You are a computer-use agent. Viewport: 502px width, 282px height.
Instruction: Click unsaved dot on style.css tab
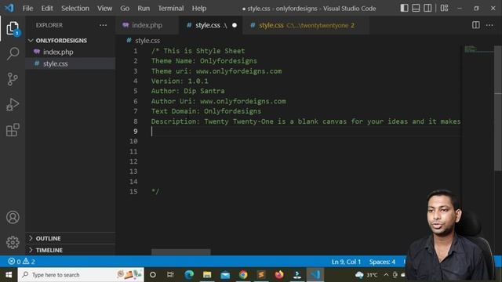coord(235,25)
